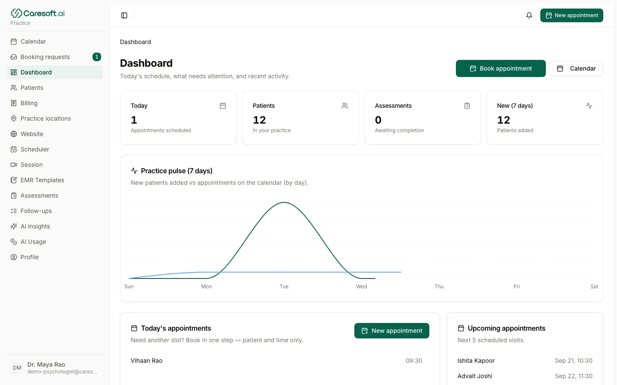
Task: Open Ishita Kapoor upcoming appointment
Action: pyautogui.click(x=525, y=361)
